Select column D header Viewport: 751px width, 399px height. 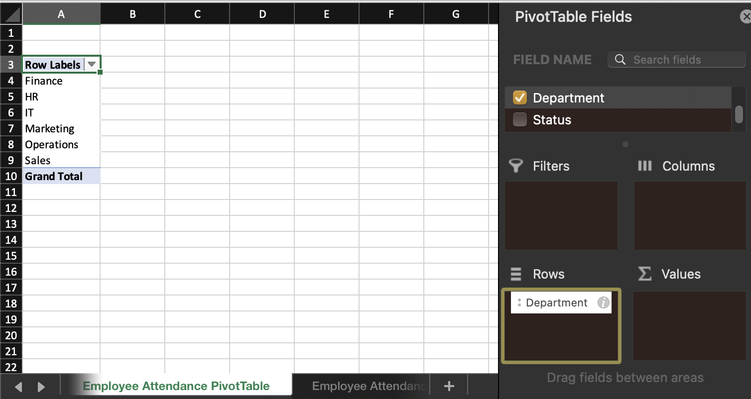tap(262, 14)
